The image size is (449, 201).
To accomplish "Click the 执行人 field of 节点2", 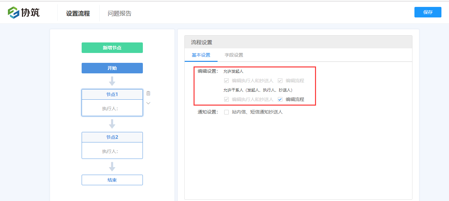I will (112, 150).
